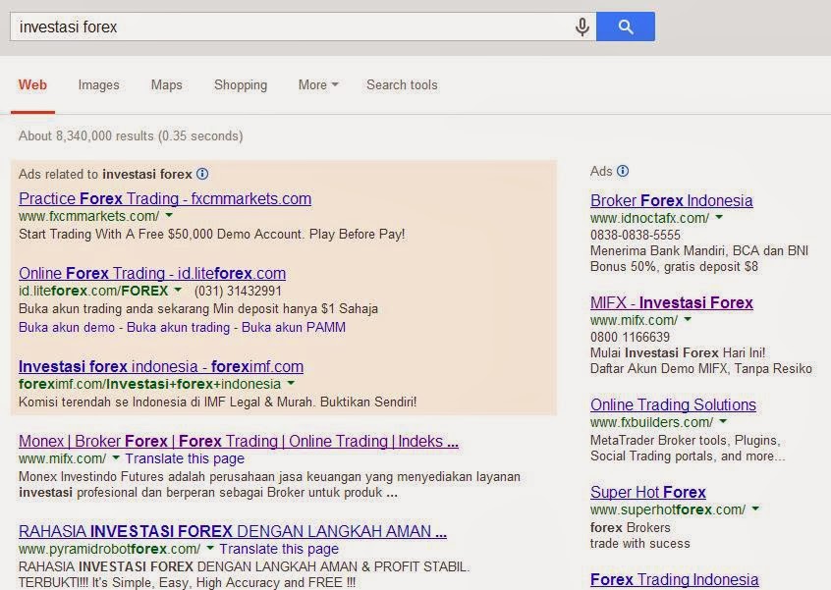Open 'MIFX - Investasi Forex' side ad
Viewport: 831px width, 590px height.
pos(672,303)
